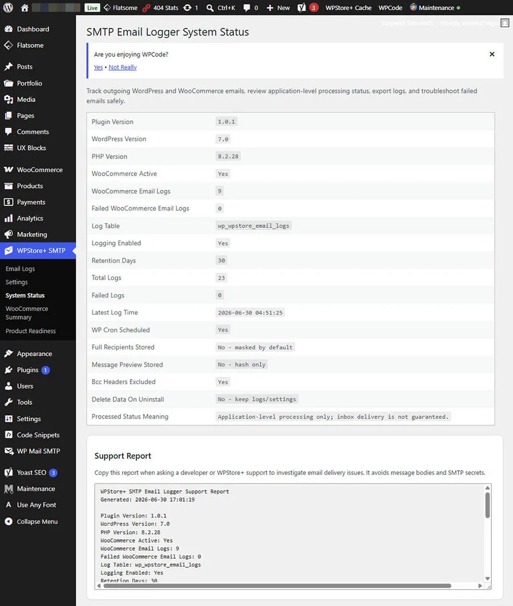Screen dimensions: 513x606
Task: Click inside the Support Report text area
Action: 290,534
